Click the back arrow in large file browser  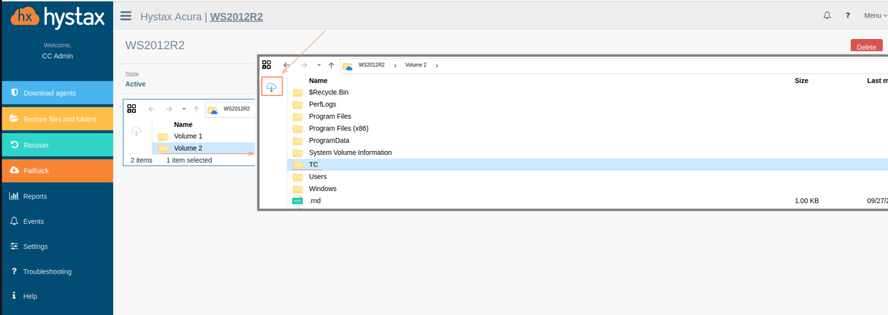287,65
